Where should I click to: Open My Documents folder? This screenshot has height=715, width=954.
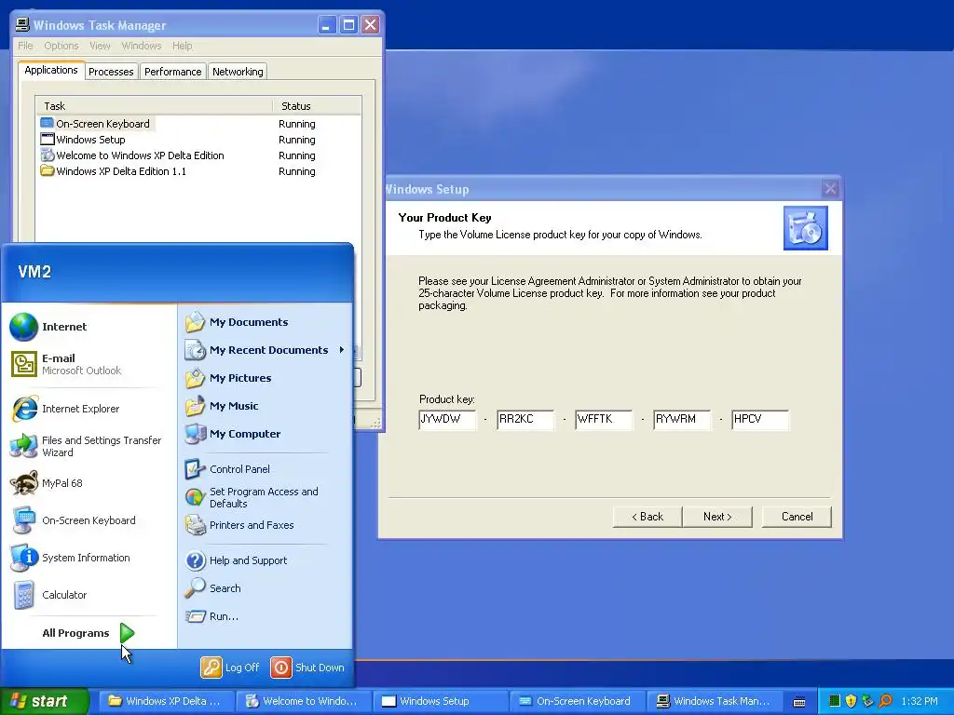point(237,322)
